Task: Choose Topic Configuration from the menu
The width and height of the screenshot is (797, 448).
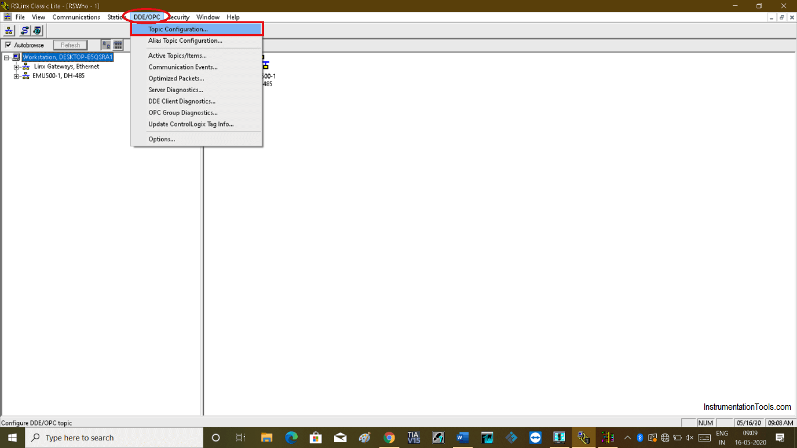Action: coord(197,29)
